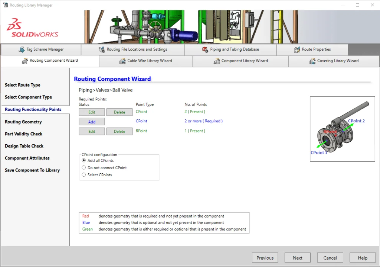Open the Help button

click(363, 258)
